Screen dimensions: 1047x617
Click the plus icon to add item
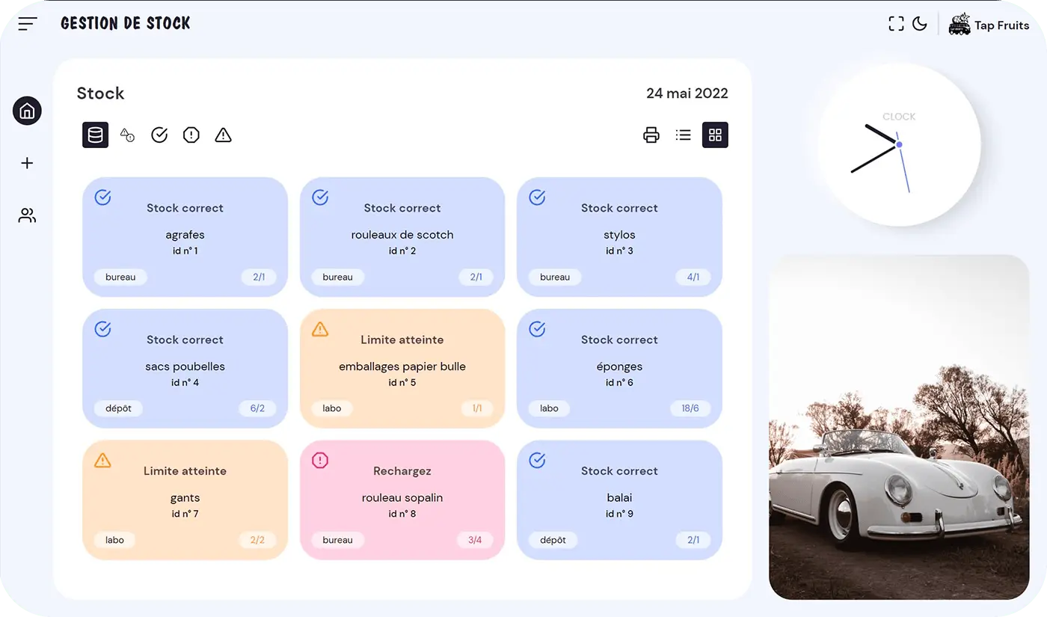coord(27,163)
